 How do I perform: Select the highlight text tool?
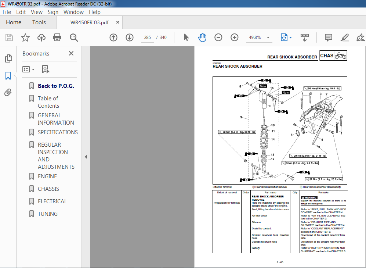coord(345,37)
